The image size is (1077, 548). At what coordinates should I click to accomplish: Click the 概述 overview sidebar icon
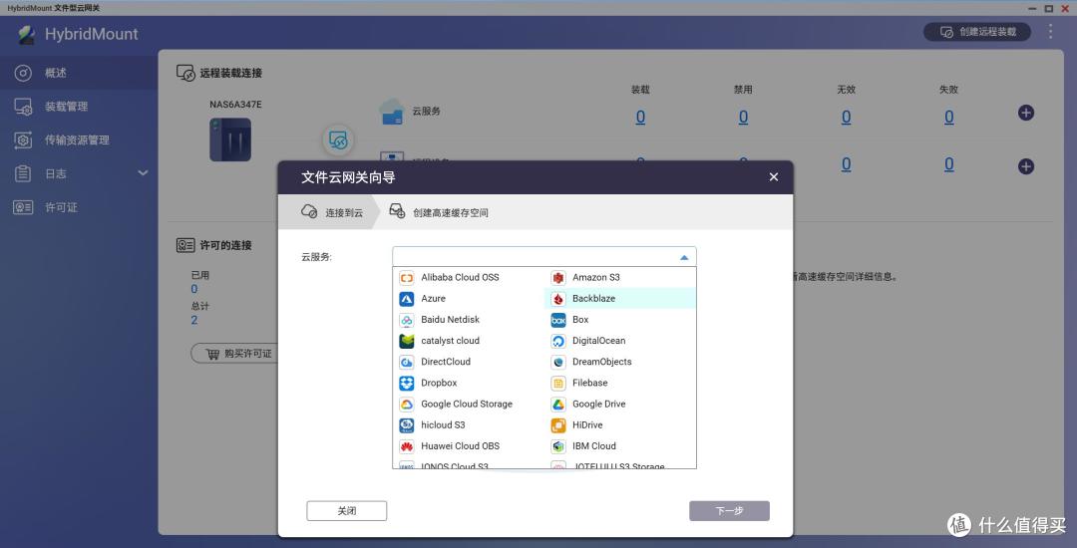pyautogui.click(x=23, y=73)
